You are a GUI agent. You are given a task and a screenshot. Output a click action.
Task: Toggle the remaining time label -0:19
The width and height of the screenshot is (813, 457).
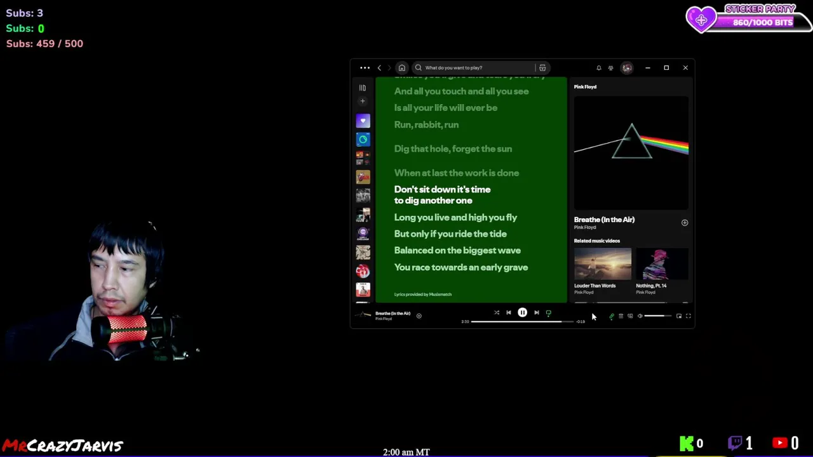581,322
